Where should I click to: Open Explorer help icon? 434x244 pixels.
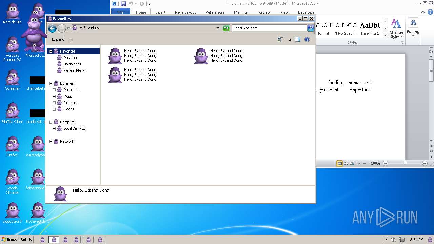(x=307, y=39)
